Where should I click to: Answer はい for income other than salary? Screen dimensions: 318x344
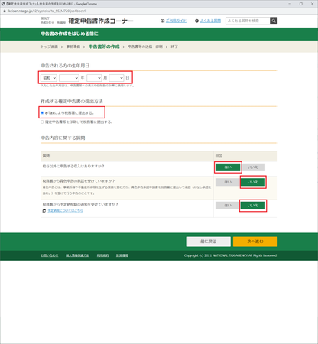(228, 167)
